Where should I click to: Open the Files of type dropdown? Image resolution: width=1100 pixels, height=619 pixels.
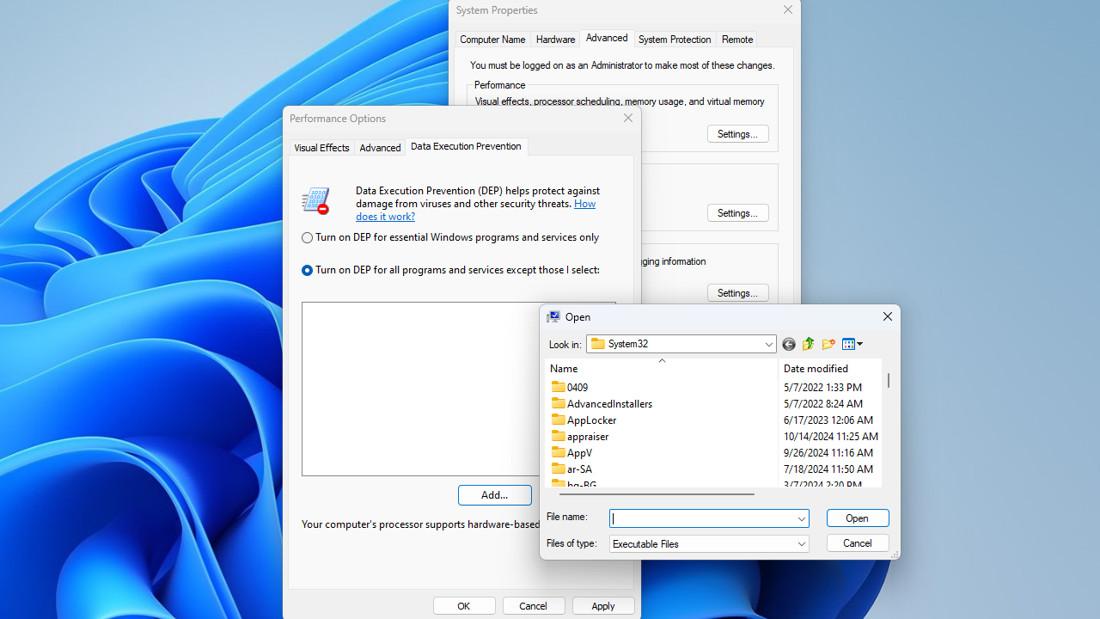click(x=801, y=544)
